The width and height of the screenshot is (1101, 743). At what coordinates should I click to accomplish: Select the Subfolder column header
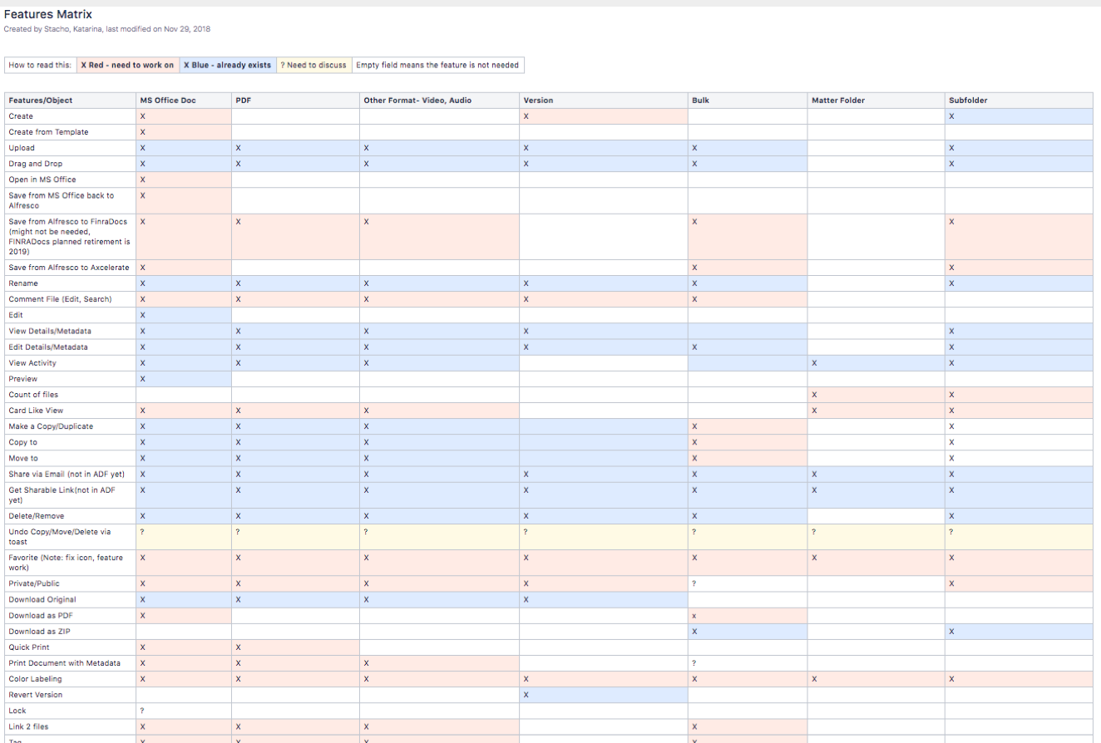pos(966,101)
